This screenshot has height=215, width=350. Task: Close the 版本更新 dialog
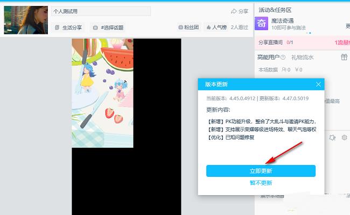tap(319, 84)
